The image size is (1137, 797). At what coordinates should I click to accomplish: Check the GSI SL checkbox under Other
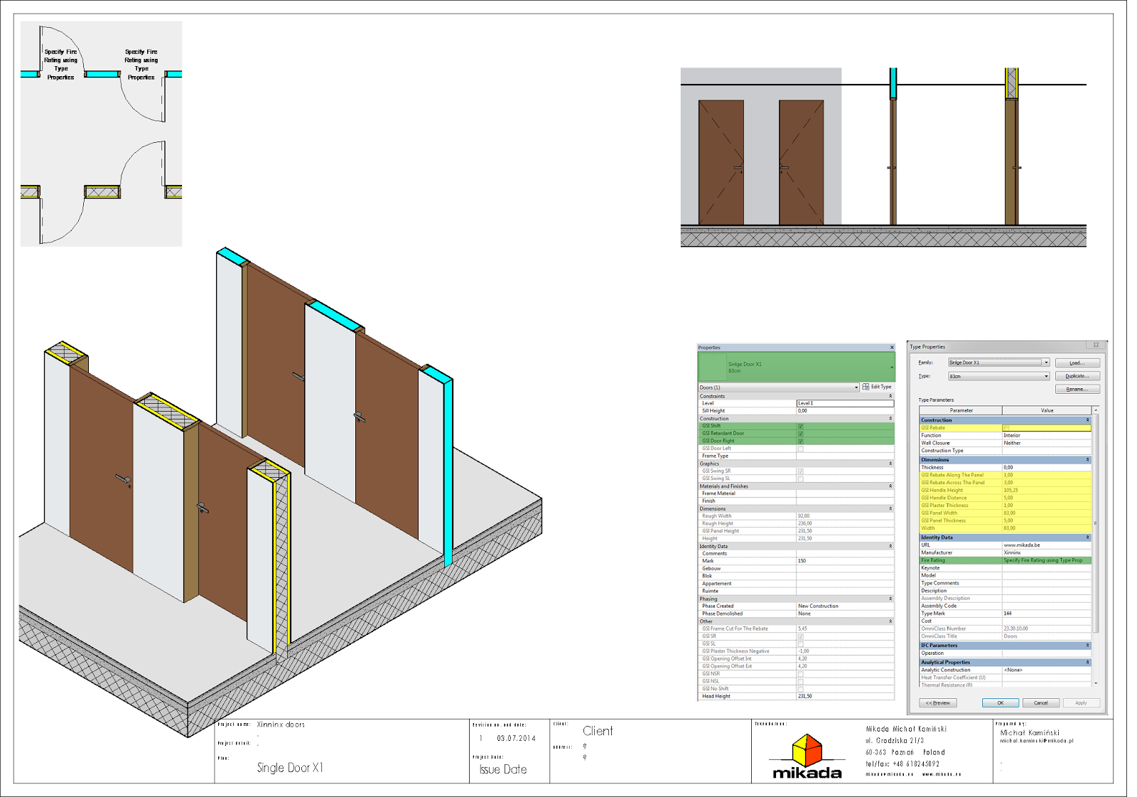click(x=802, y=643)
